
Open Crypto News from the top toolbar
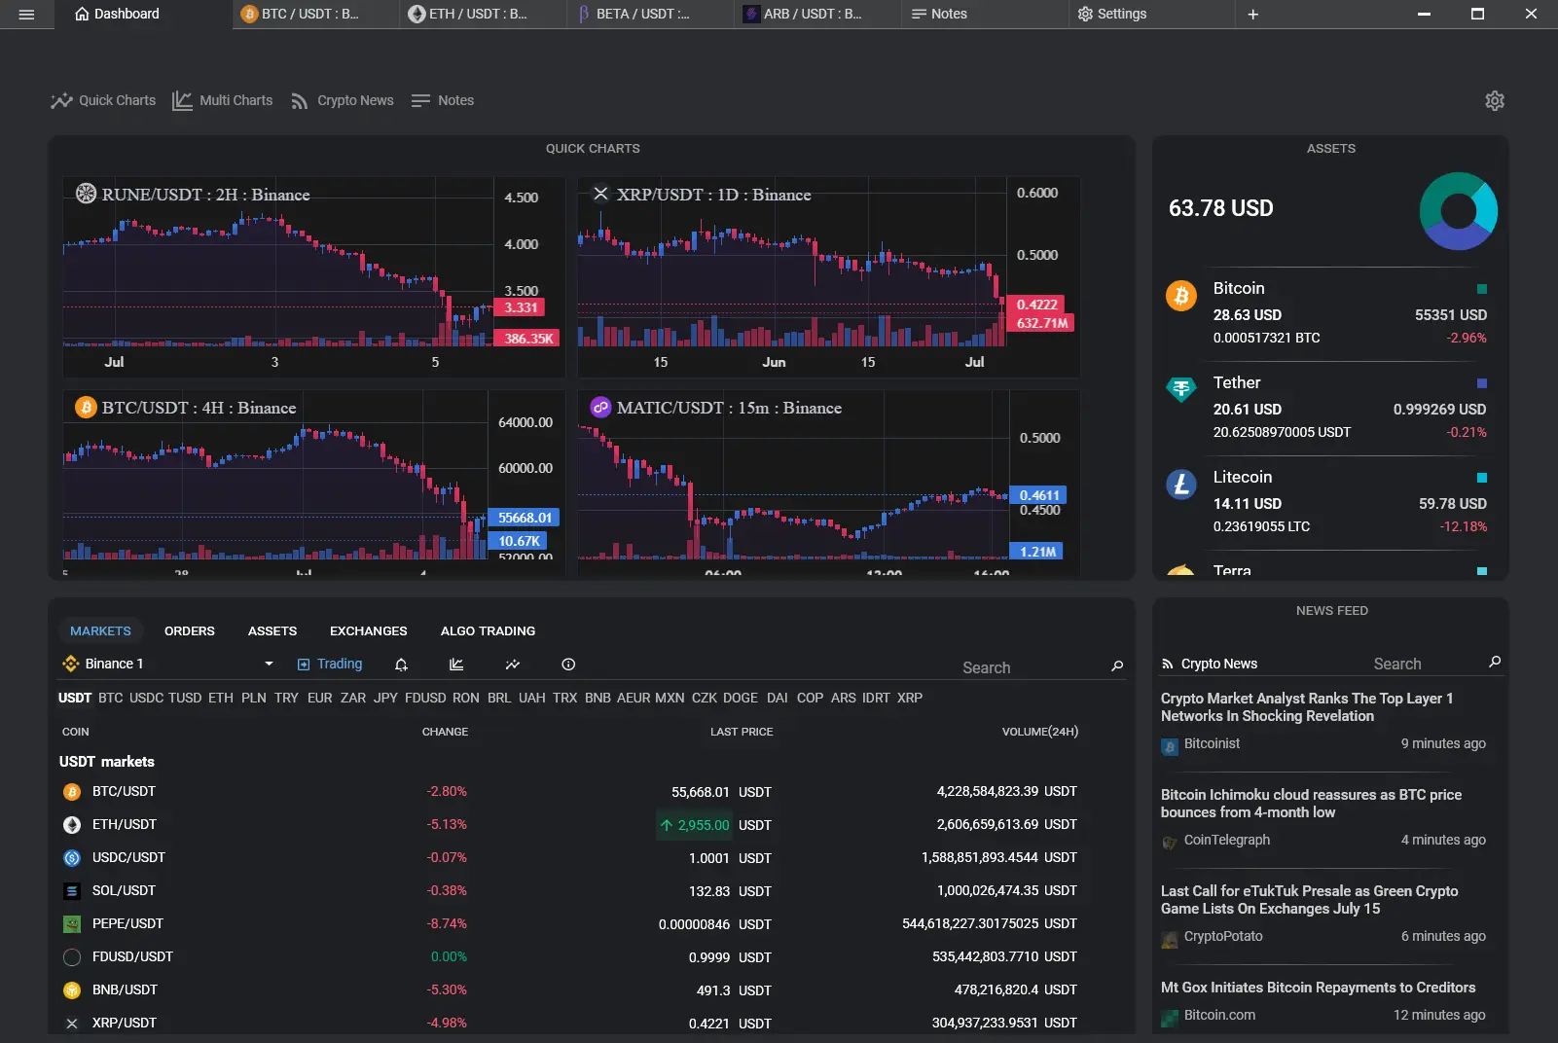pyautogui.click(x=343, y=100)
